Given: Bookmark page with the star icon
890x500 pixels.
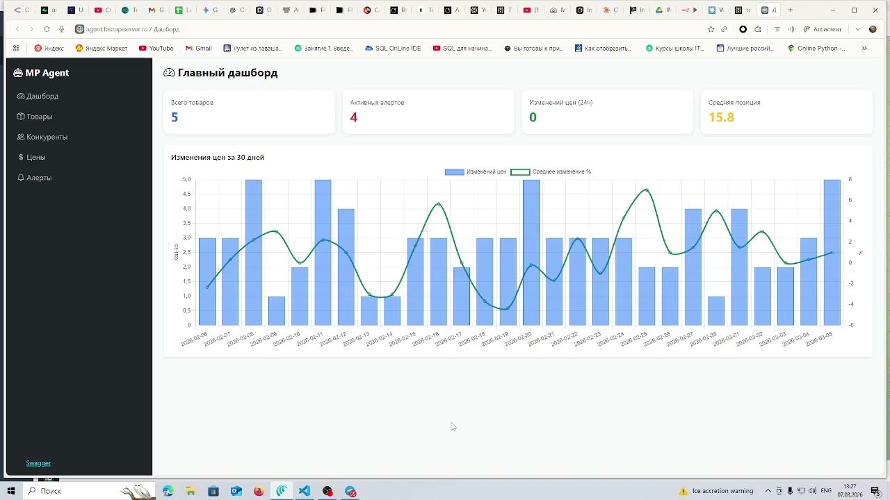Looking at the screenshot, I should click(x=711, y=29).
